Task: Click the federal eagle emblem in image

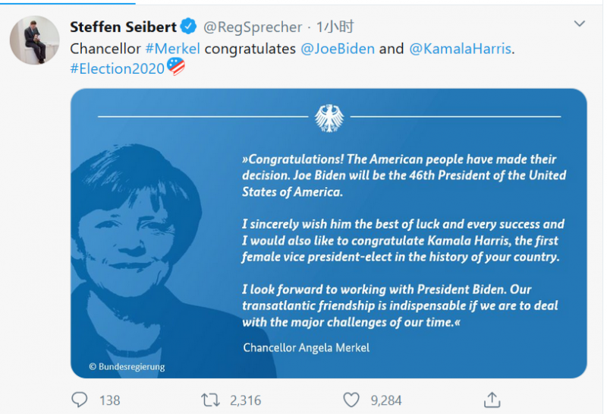Action: [x=329, y=118]
